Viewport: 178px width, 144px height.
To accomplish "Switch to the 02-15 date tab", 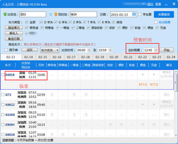I will tap(43, 57).
